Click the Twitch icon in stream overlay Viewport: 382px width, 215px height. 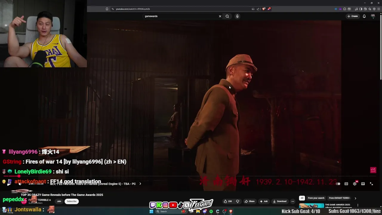[153, 205]
